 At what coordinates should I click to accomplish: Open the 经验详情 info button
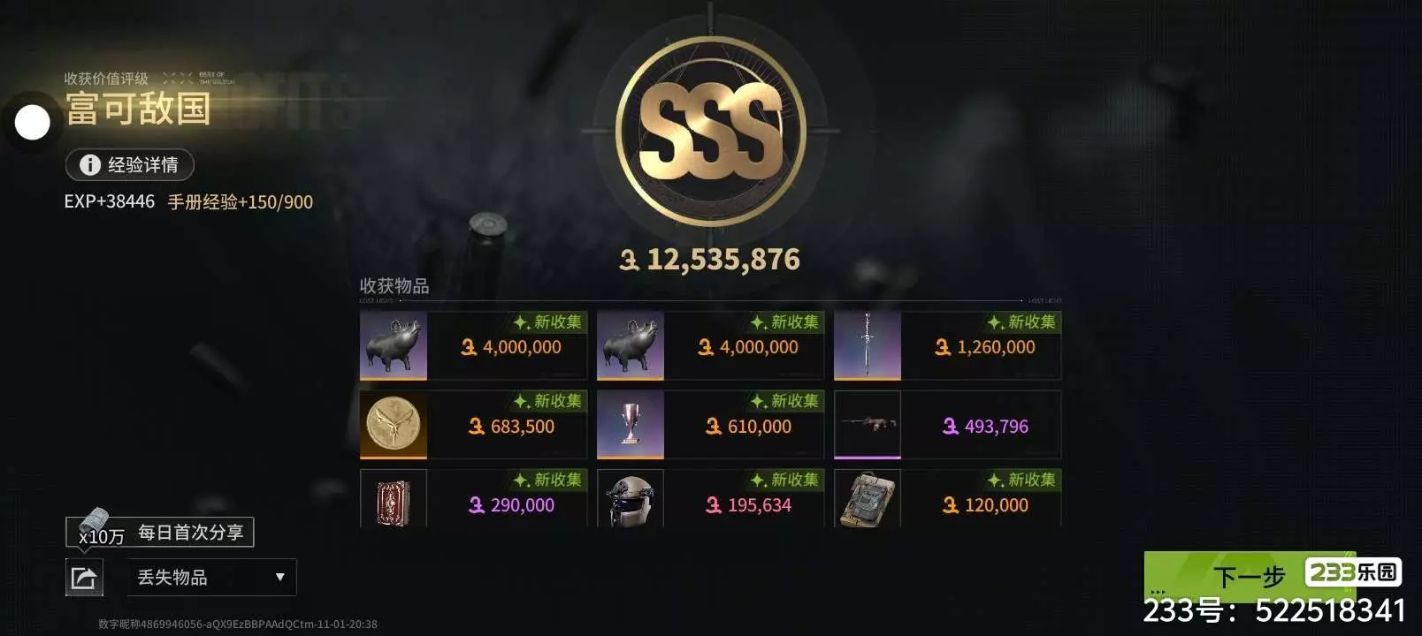point(129,164)
